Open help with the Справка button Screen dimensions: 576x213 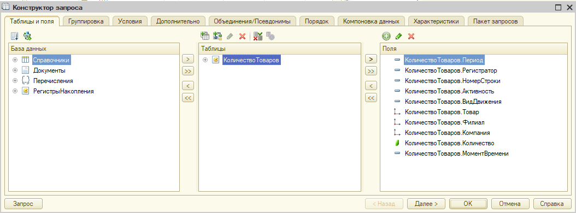pos(552,204)
